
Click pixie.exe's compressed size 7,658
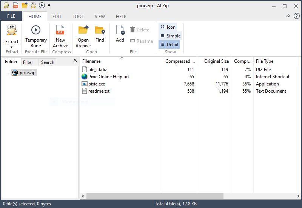(189, 84)
